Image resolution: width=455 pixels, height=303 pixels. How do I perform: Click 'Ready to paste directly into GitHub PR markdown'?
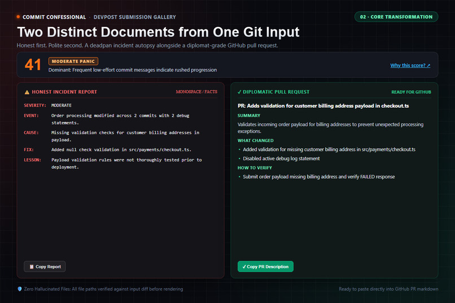click(x=388, y=289)
